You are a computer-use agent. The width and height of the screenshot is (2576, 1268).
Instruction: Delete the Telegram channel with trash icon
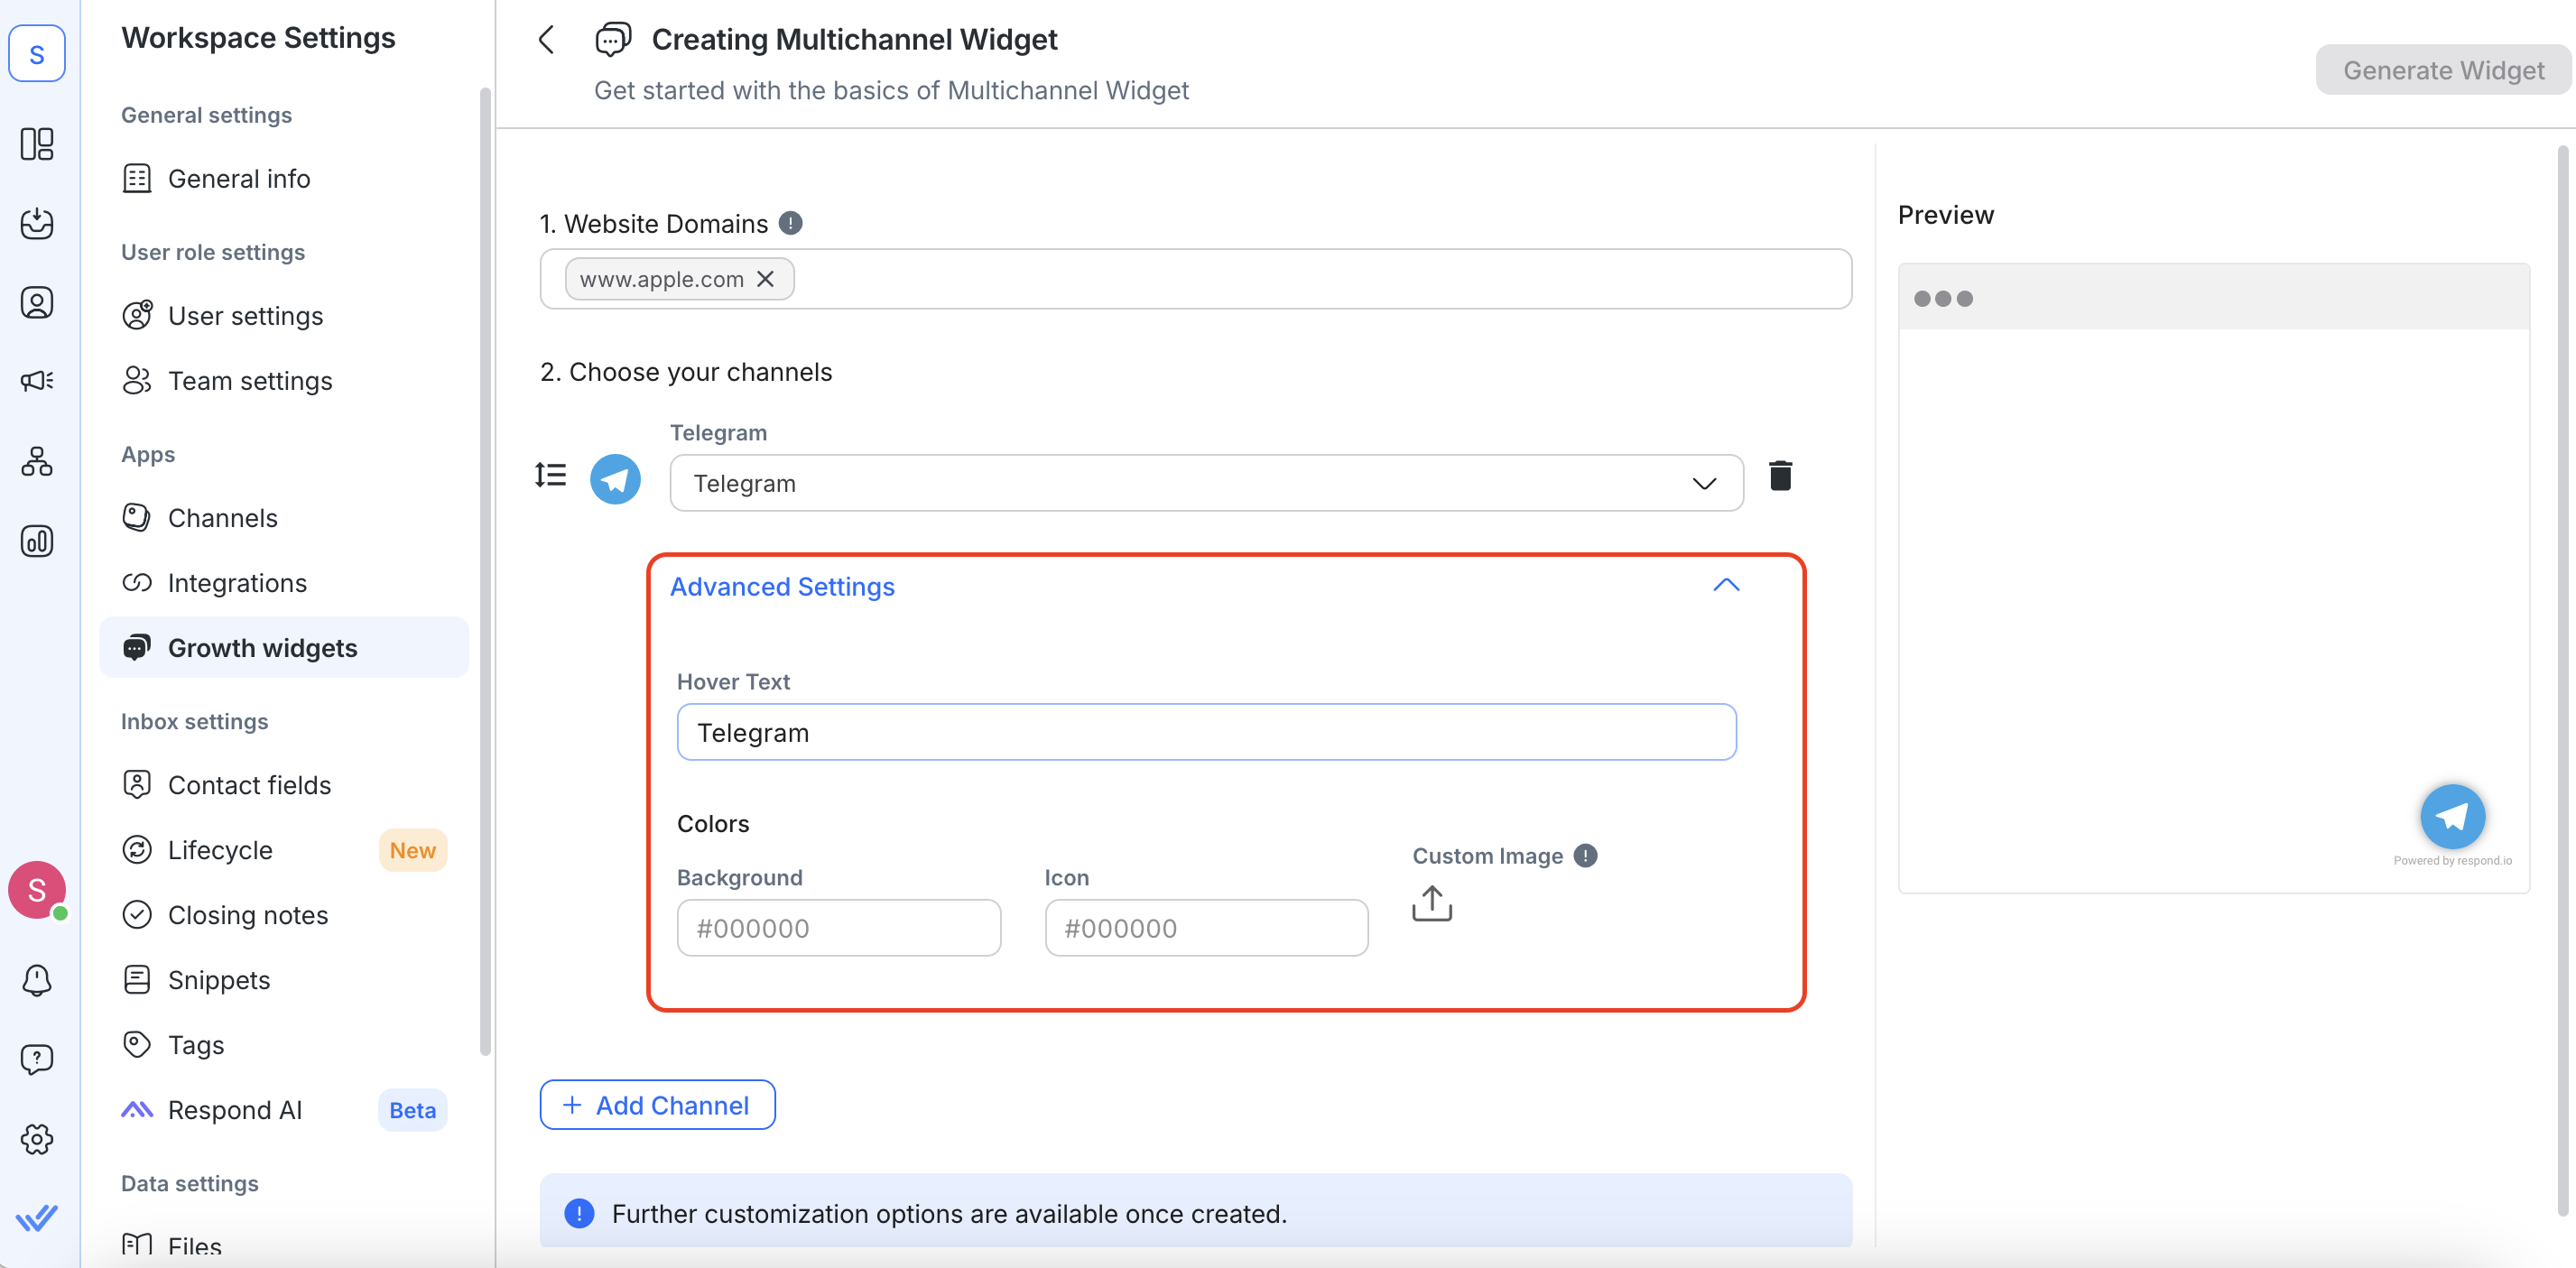[x=1781, y=476]
